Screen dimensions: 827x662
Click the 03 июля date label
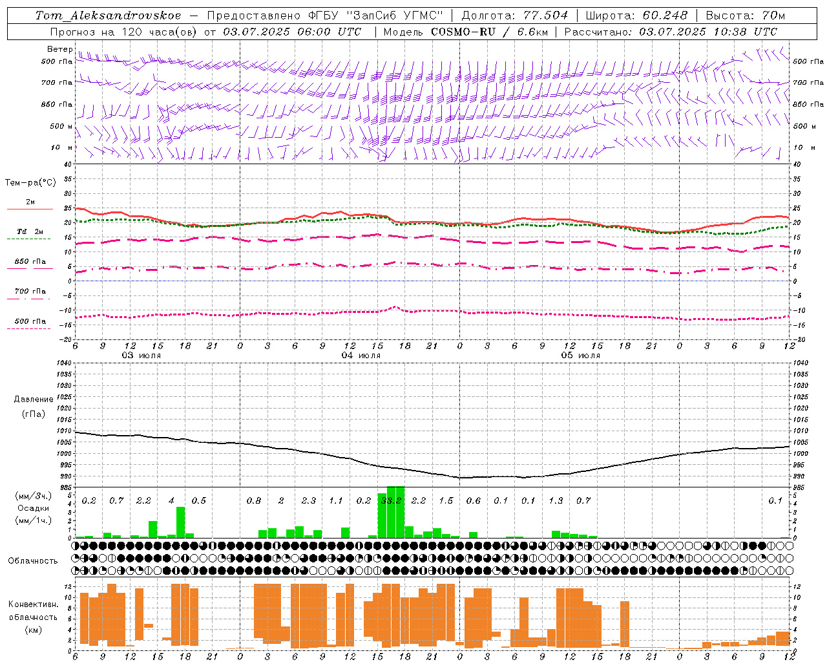141,356
